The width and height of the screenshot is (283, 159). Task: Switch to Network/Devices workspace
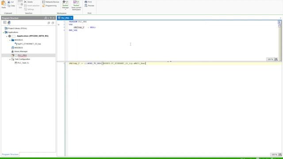click(x=51, y=2)
